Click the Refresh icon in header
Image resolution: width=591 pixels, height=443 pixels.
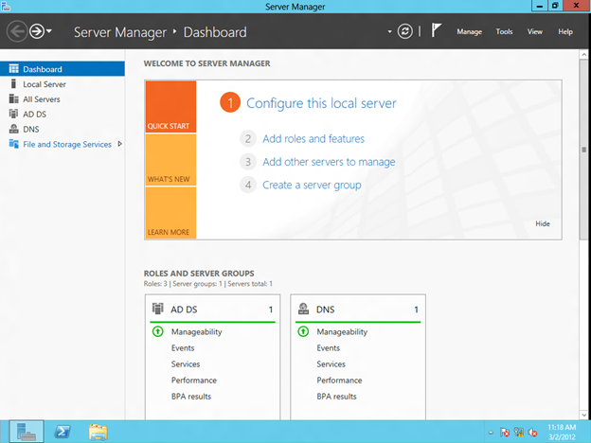pyautogui.click(x=405, y=31)
